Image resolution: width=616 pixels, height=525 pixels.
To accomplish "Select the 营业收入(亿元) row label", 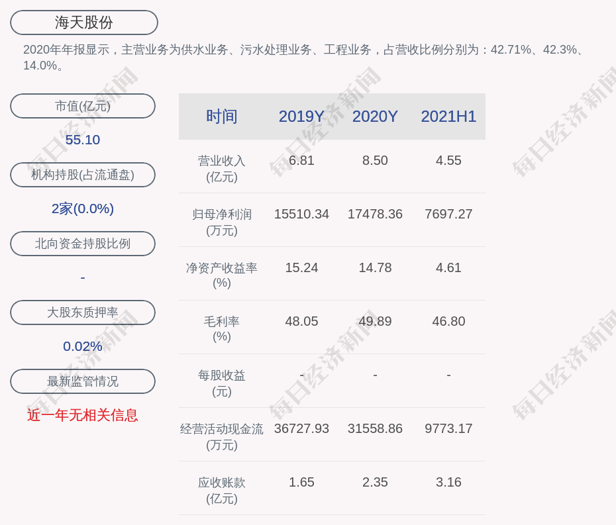I will (x=222, y=168).
